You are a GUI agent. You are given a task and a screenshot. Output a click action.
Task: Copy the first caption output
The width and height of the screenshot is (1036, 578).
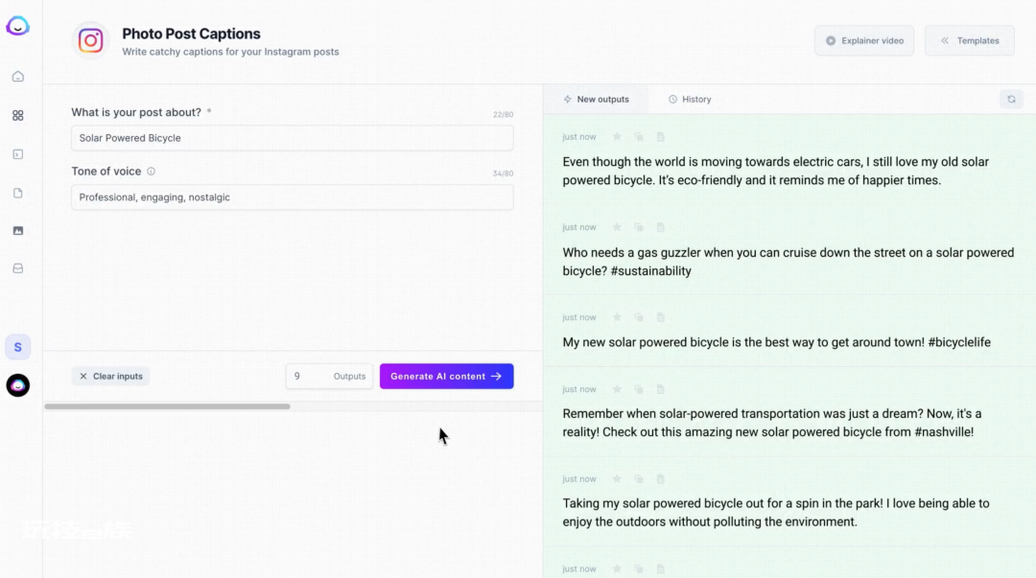tap(638, 137)
